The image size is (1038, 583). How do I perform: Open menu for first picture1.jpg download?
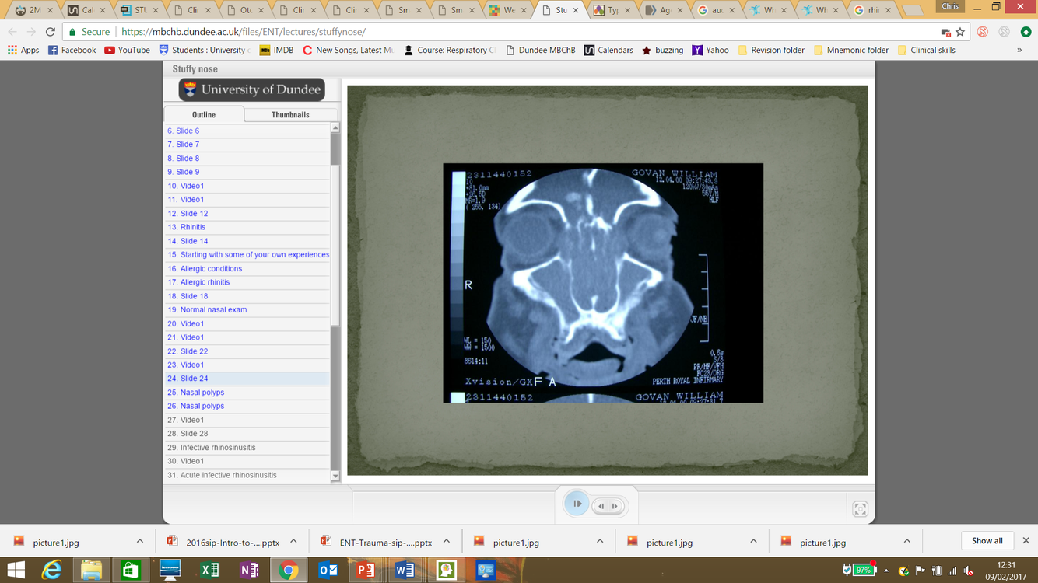(x=140, y=541)
